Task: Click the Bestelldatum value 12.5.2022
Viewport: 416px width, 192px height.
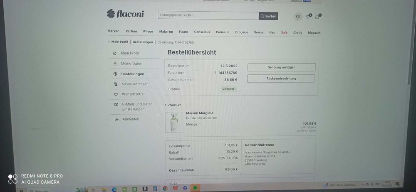Action: point(229,66)
